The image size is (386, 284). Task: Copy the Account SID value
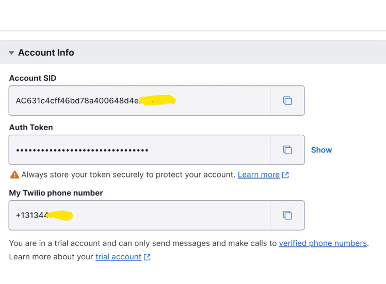coord(287,100)
